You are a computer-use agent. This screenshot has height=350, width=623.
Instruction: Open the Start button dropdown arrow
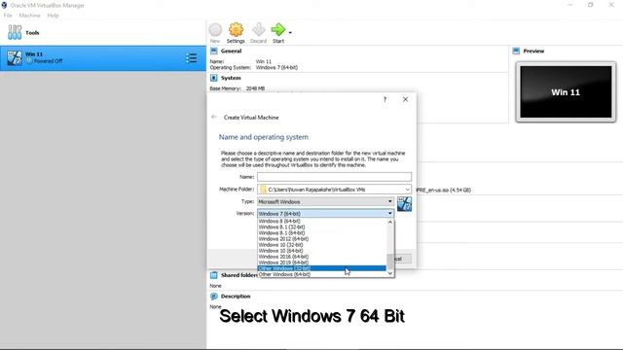point(290,32)
